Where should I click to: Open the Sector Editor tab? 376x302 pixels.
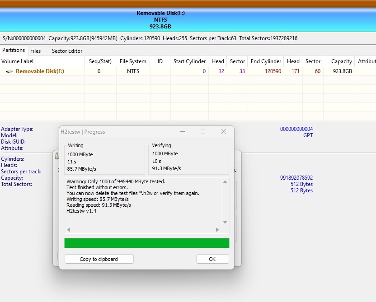click(x=67, y=51)
